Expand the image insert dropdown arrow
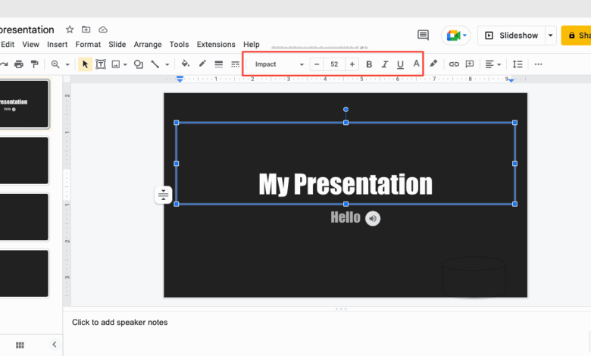The width and height of the screenshot is (591, 356). point(125,65)
